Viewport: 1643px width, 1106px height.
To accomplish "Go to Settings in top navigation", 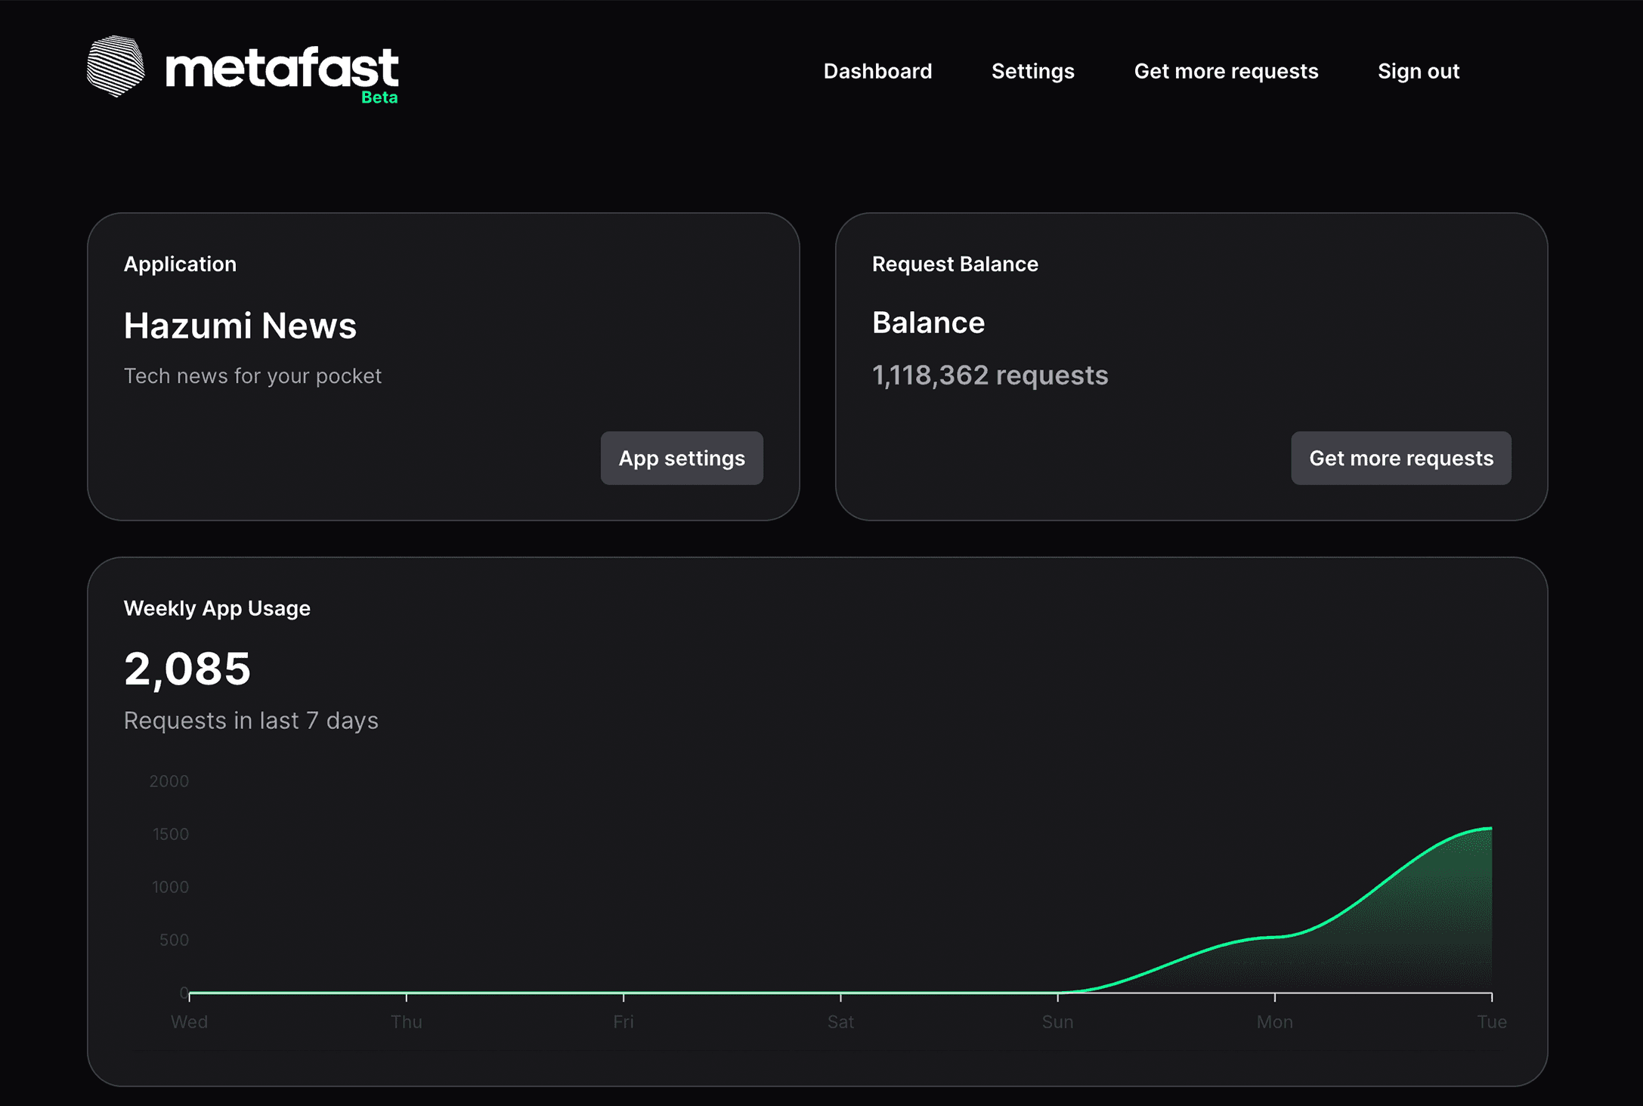I will point(1032,71).
